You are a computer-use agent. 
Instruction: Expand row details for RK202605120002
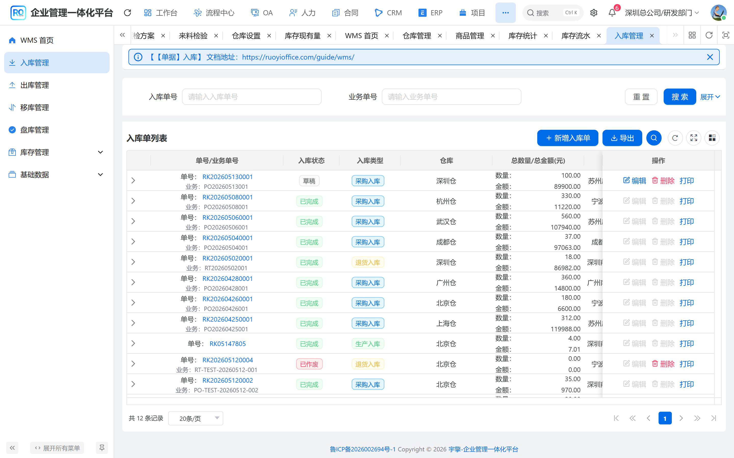pyautogui.click(x=133, y=384)
